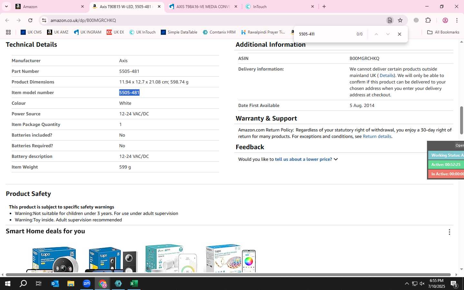Open UK CMS bookmark

(31, 32)
